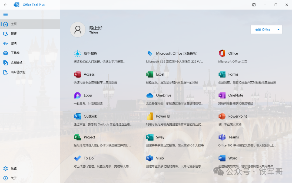Click the Teams title text
292x183 pixels.
(234, 137)
